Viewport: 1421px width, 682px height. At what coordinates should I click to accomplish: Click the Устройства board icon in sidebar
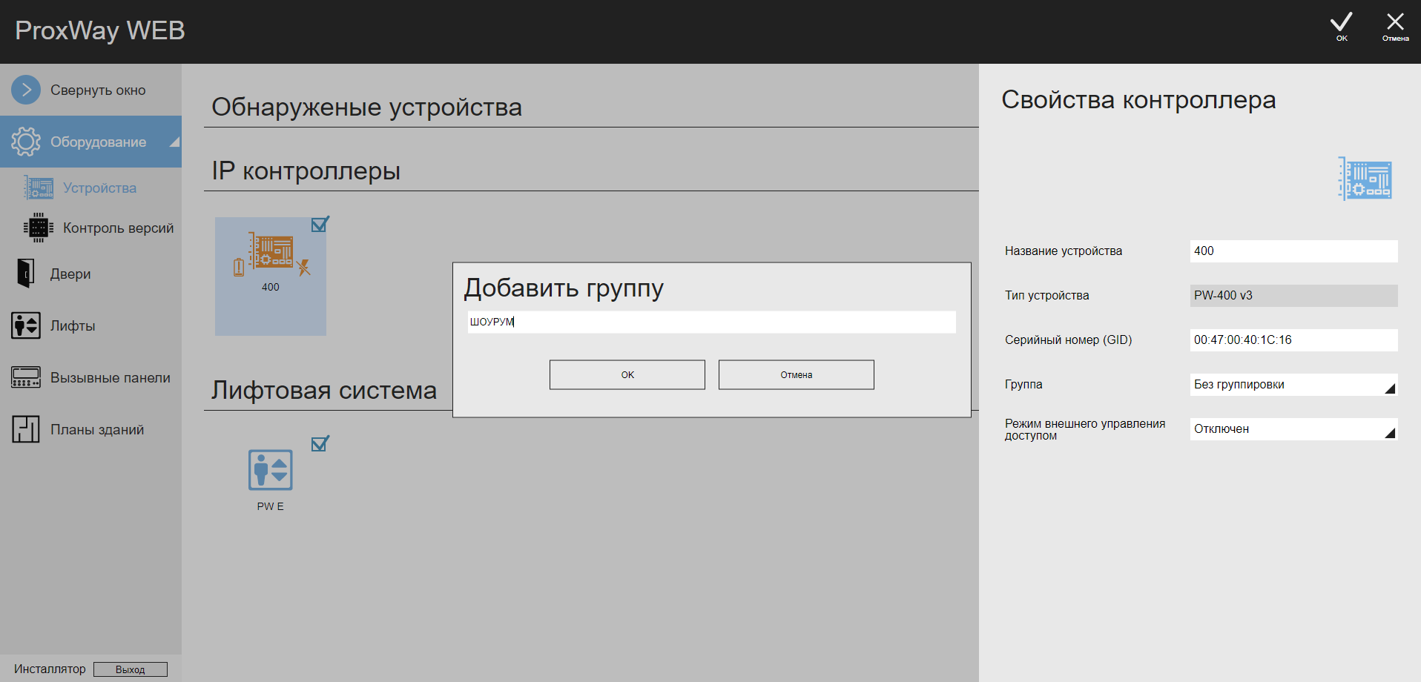pos(39,188)
